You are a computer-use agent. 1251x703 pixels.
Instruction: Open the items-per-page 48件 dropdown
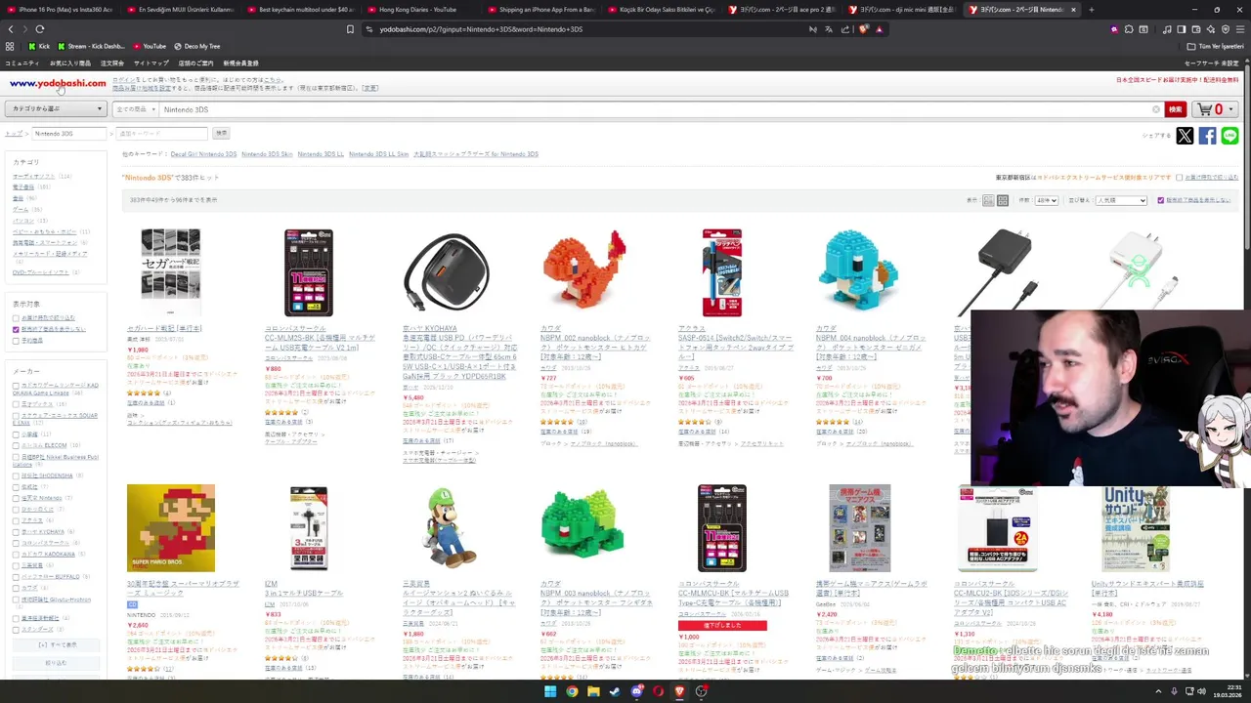tap(1047, 200)
